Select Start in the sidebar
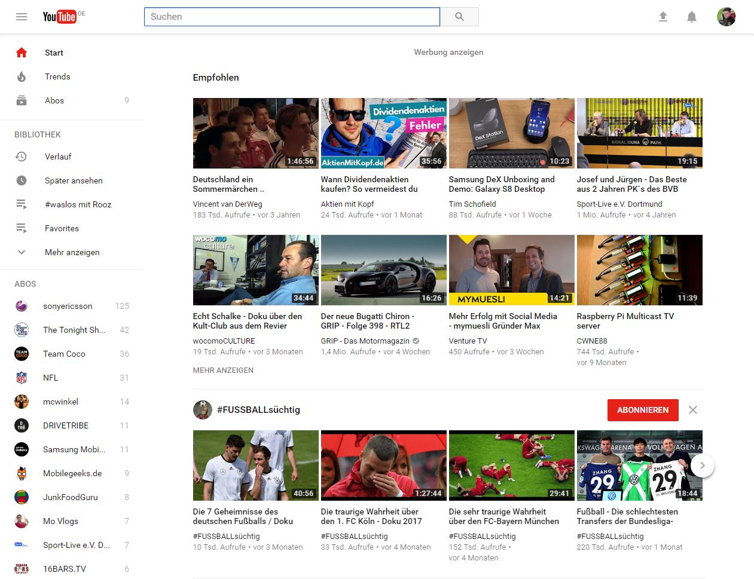Viewport: 754px width, 579px height. (x=72, y=53)
